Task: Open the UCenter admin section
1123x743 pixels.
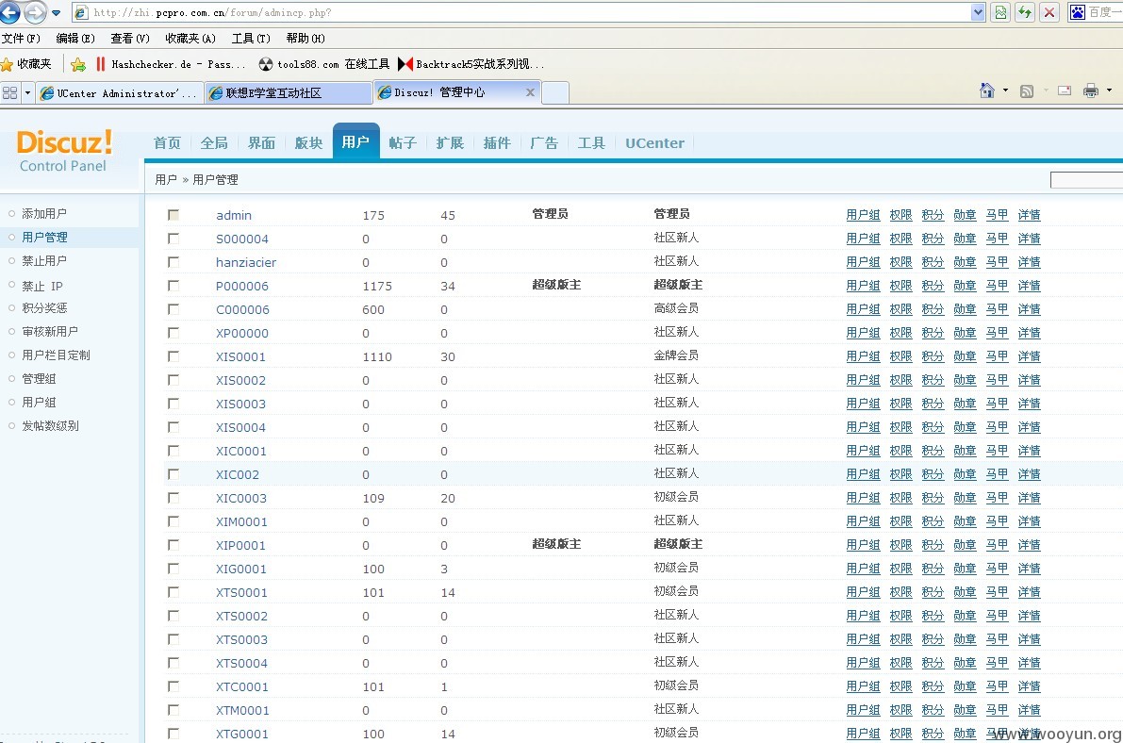Action: (654, 143)
